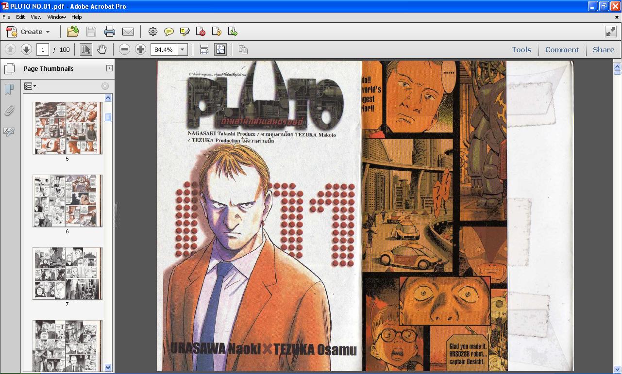Open the Window menu
The image size is (622, 374).
pyautogui.click(x=56, y=17)
